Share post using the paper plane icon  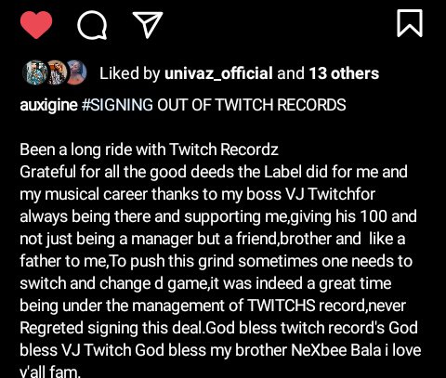[148, 25]
